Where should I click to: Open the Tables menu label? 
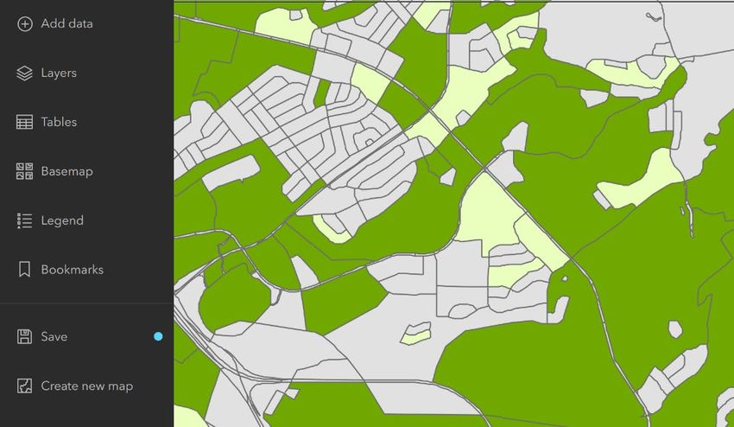[x=59, y=122]
